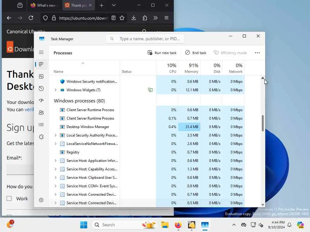Click Firefox back arrow
Viewport: 310px width, 232px height.
[9, 18]
